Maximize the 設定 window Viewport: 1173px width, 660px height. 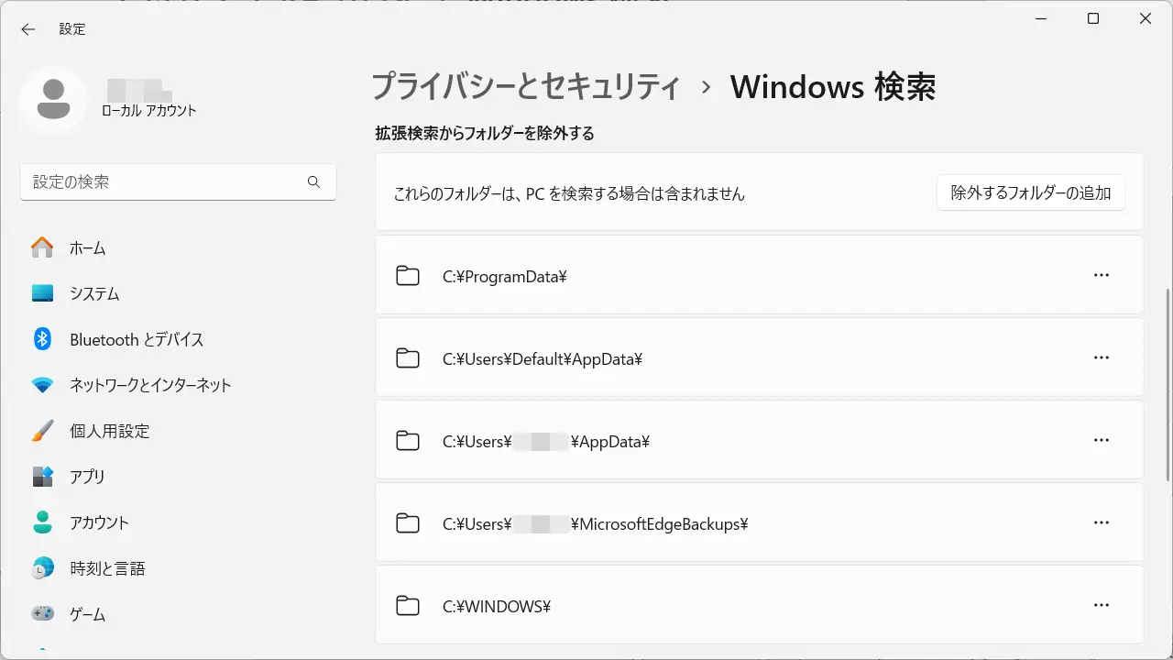(1093, 18)
